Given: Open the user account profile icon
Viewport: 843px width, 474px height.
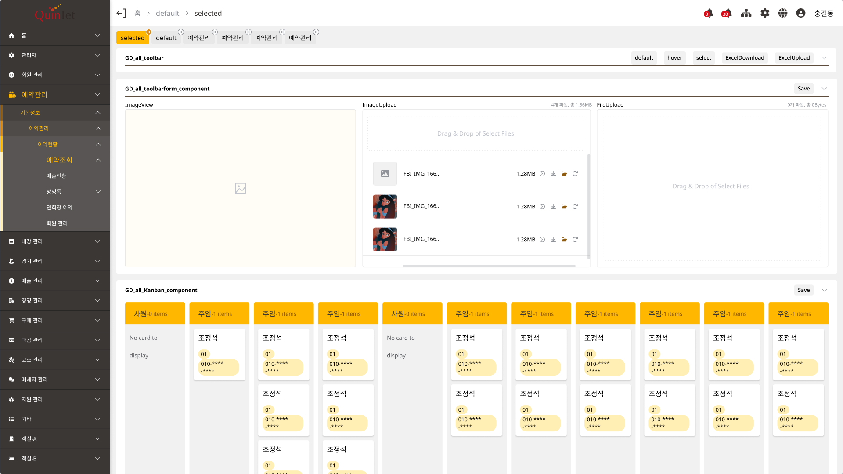Looking at the screenshot, I should (x=801, y=13).
